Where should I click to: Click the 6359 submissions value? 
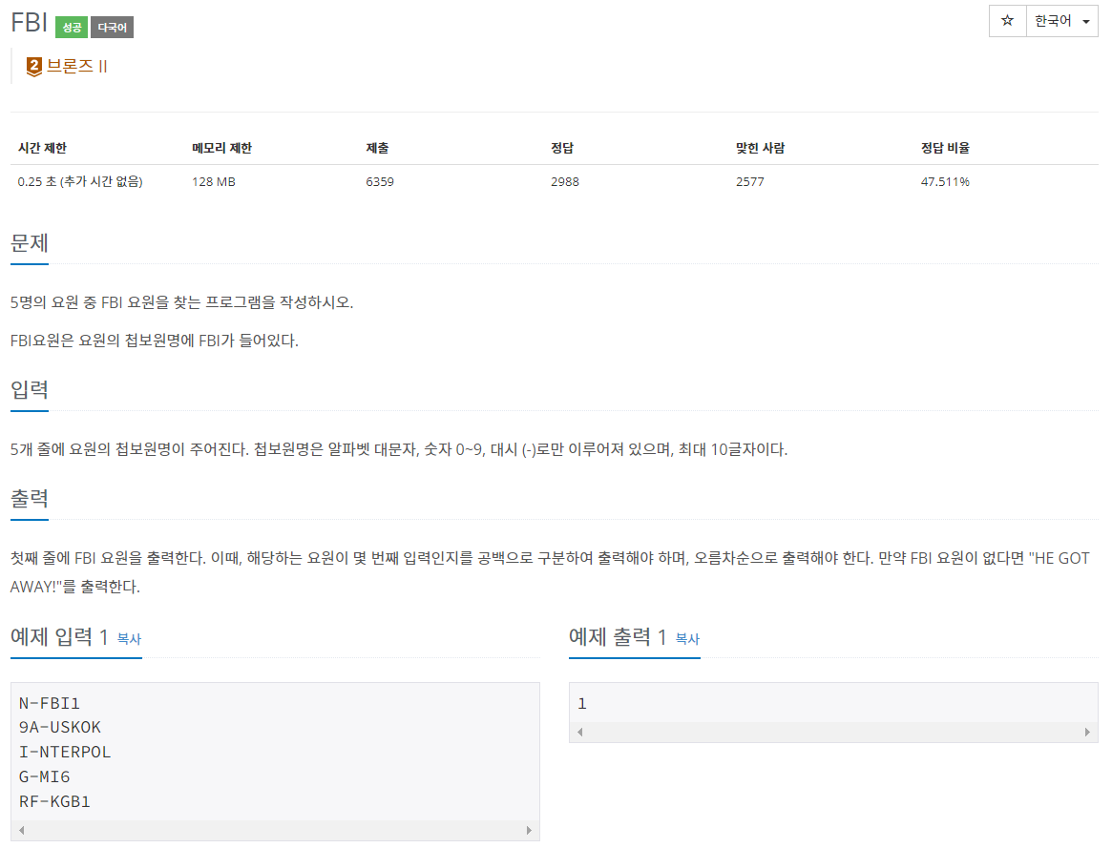click(x=380, y=182)
